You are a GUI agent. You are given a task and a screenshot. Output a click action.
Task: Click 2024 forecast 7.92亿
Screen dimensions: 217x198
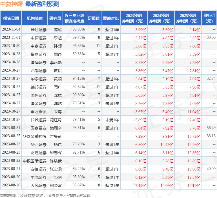pyautogui.click(x=168, y=128)
